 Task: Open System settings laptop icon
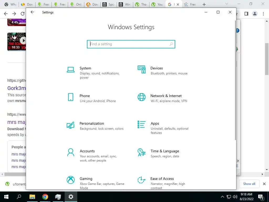click(70, 69)
